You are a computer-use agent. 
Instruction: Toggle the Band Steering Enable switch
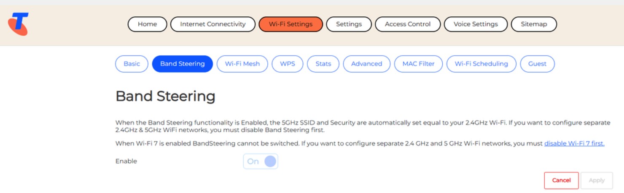(261, 162)
